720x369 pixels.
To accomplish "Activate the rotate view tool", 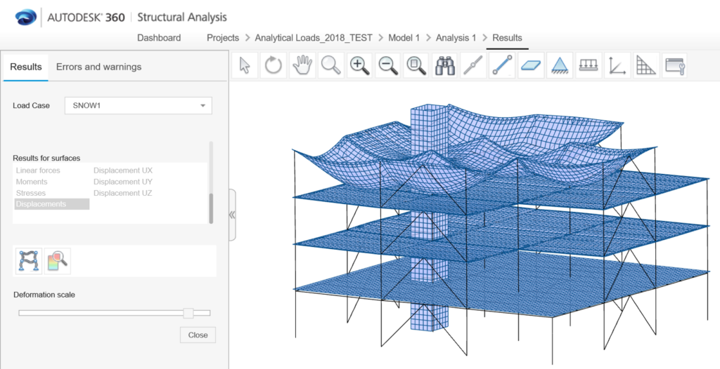I will click(x=274, y=66).
